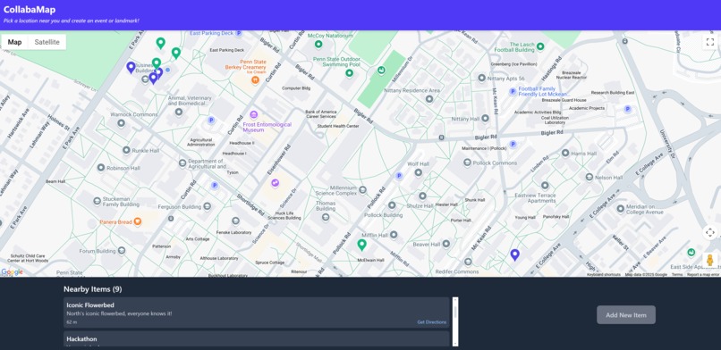Click the Thomas Building pin icon
The image size is (721, 350).
pyautogui.click(x=326, y=217)
